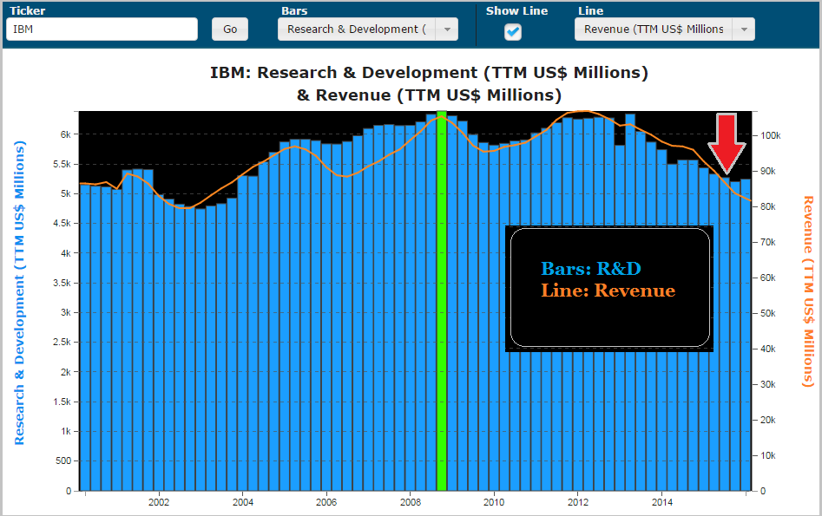Click the '1.5k' tick label on the left axis
This screenshot has height=516, width=822.
point(62,402)
